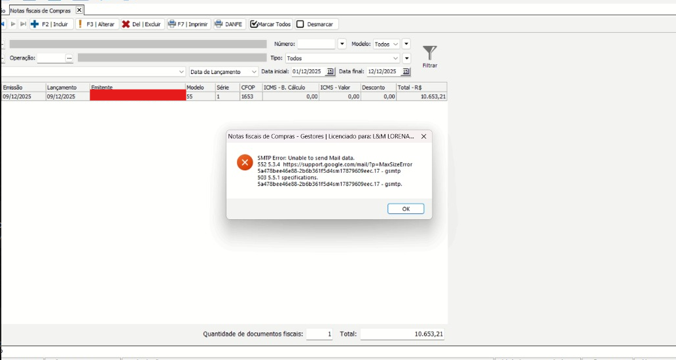The image size is (676, 360).
Task: Click the F7 Imprimir printer button
Action: pyautogui.click(x=188, y=24)
